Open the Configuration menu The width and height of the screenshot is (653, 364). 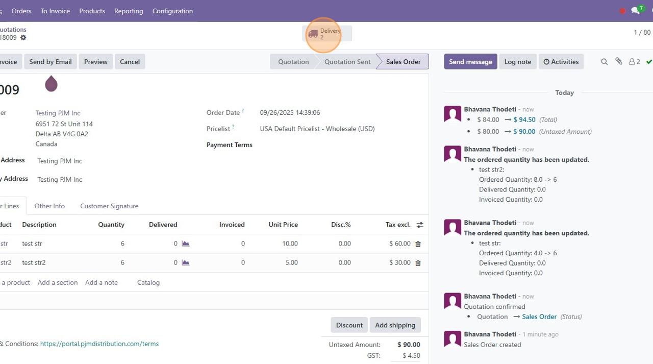[x=172, y=11]
